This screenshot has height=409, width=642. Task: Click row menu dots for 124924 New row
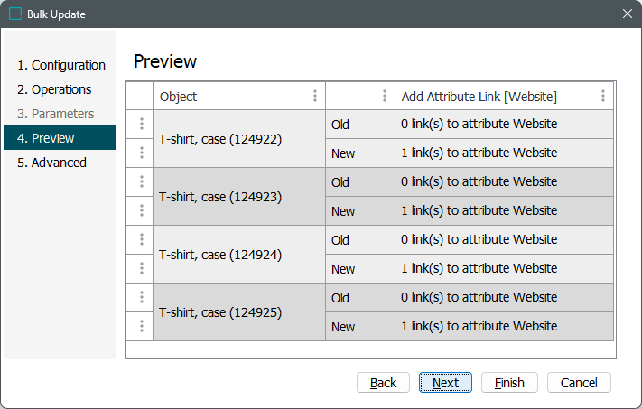[141, 269]
